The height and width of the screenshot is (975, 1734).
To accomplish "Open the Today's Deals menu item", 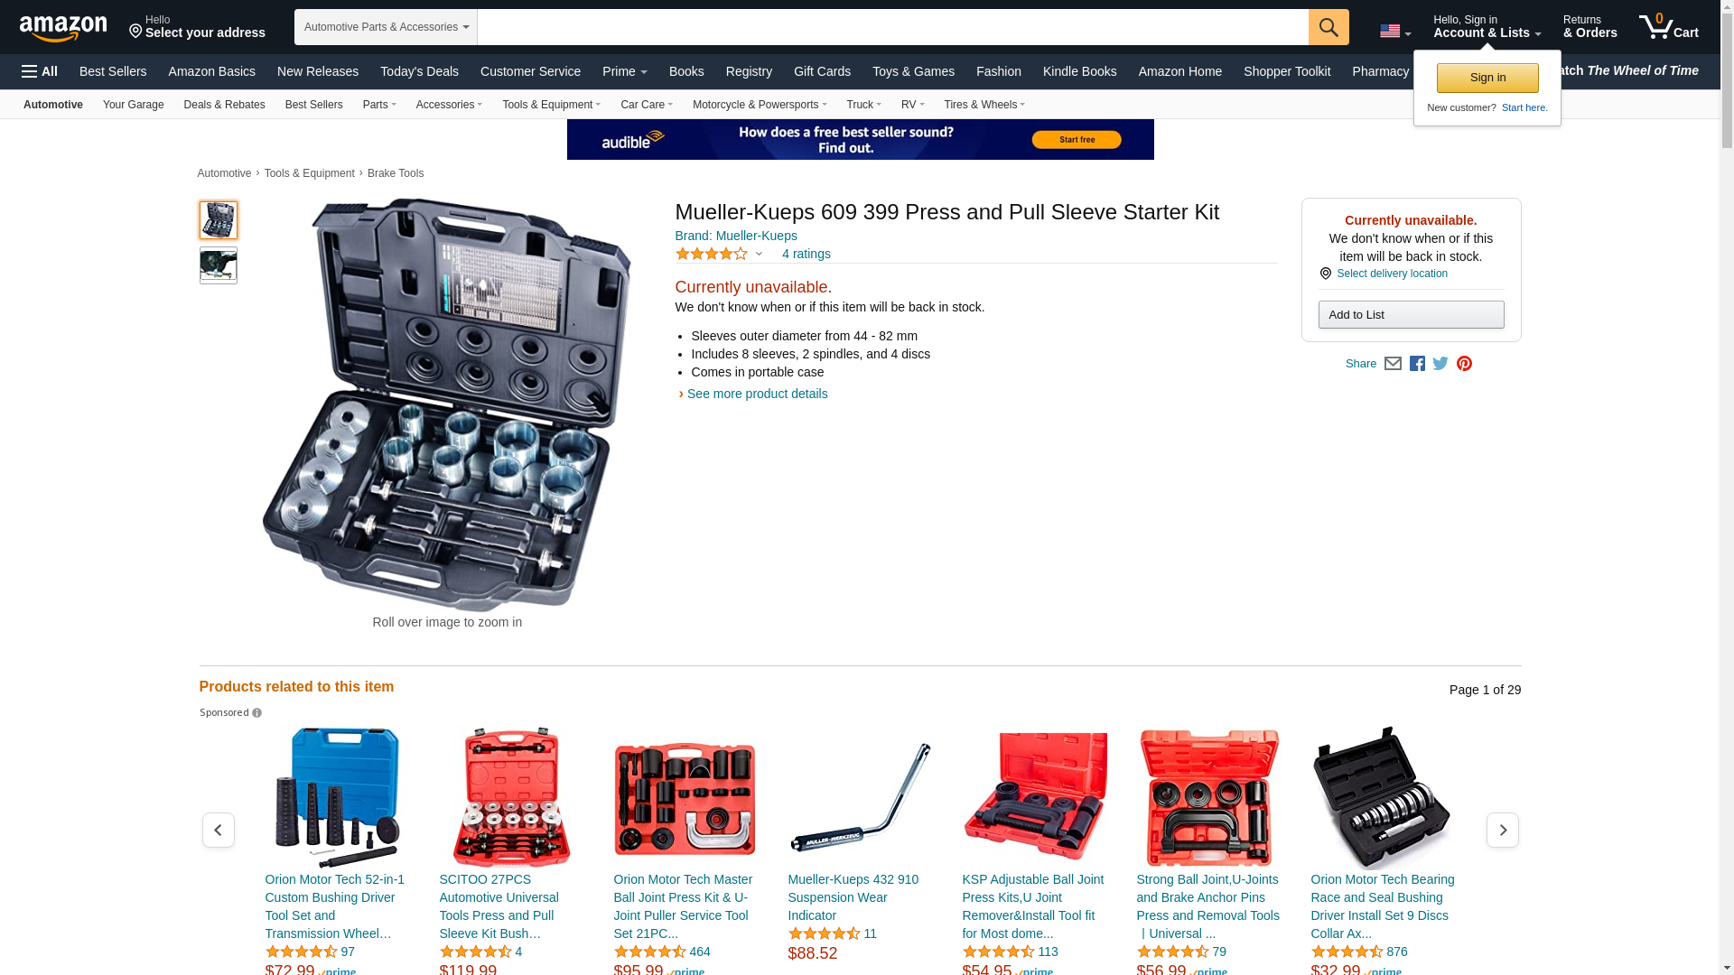I will coord(419,71).
